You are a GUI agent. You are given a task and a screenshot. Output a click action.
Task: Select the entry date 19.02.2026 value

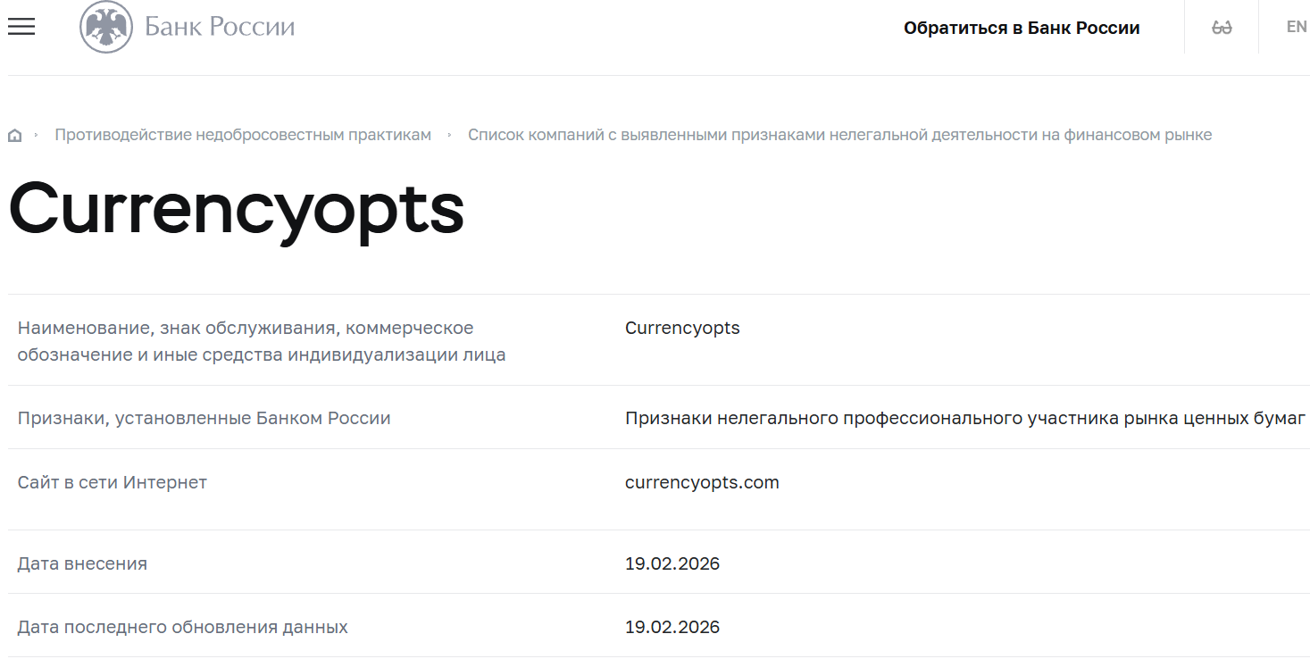[672, 563]
